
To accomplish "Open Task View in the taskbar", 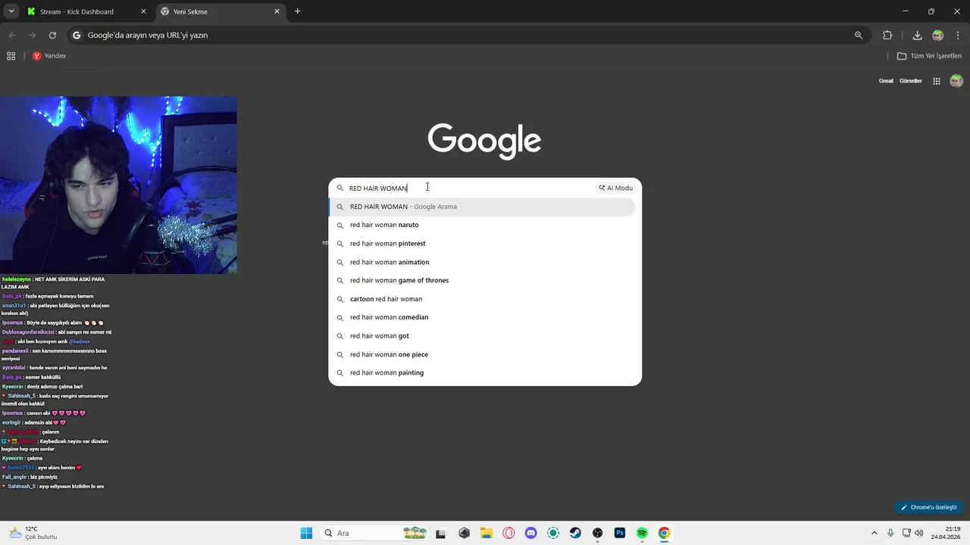I will click(441, 533).
